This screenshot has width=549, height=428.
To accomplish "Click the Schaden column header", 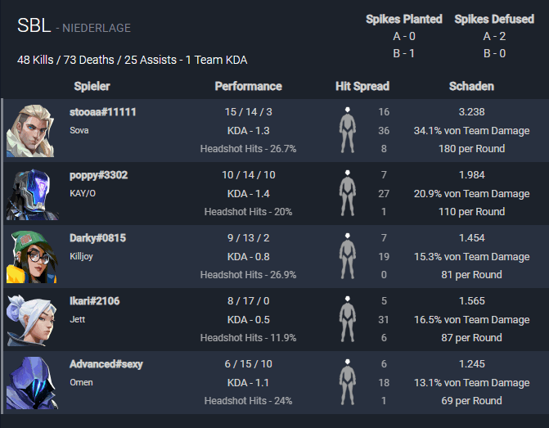I will [x=471, y=86].
